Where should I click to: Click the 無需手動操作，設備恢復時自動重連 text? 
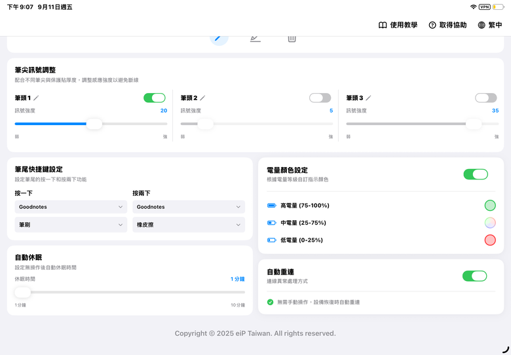[x=318, y=302]
